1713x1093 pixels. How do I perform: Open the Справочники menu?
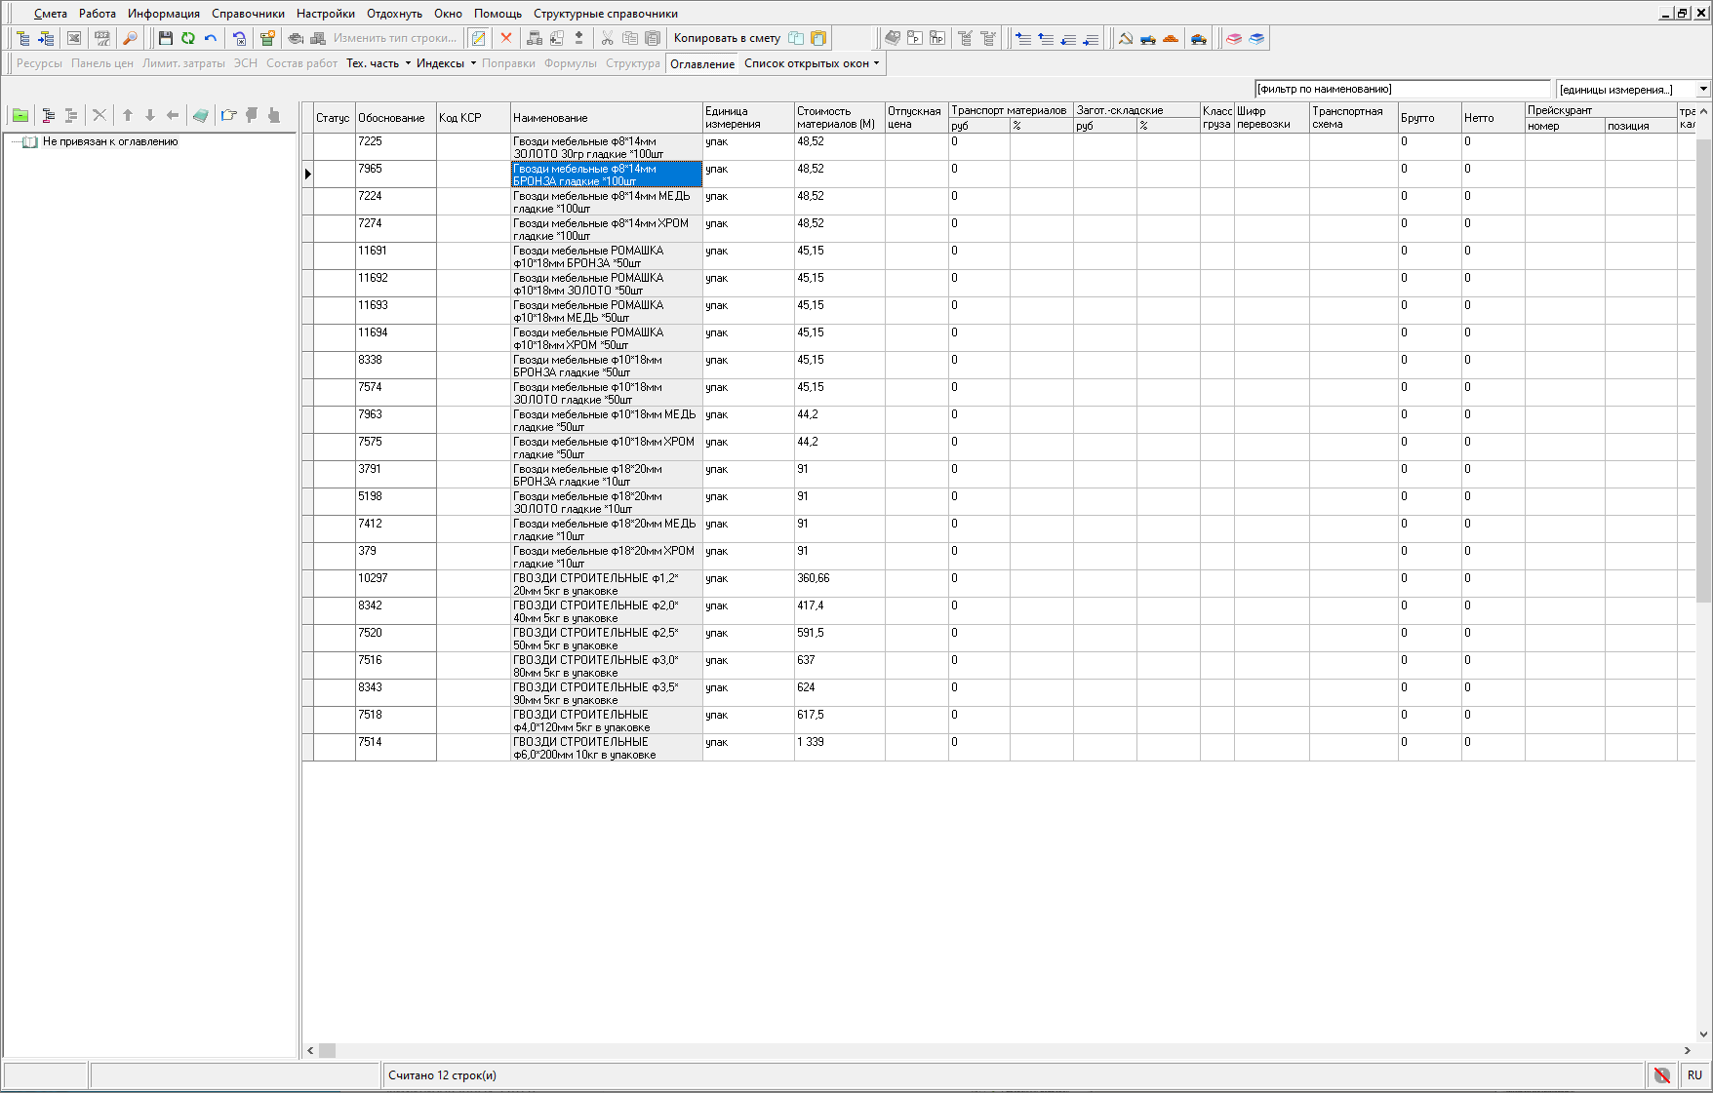[248, 14]
